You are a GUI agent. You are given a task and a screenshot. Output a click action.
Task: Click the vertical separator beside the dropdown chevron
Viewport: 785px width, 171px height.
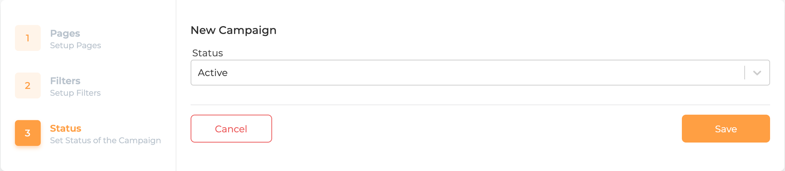(x=745, y=72)
